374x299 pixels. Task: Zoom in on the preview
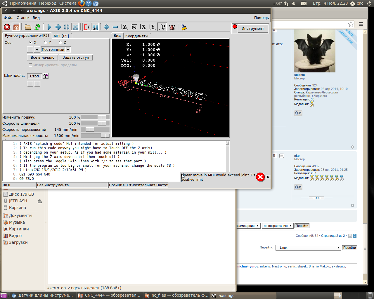click(106, 27)
